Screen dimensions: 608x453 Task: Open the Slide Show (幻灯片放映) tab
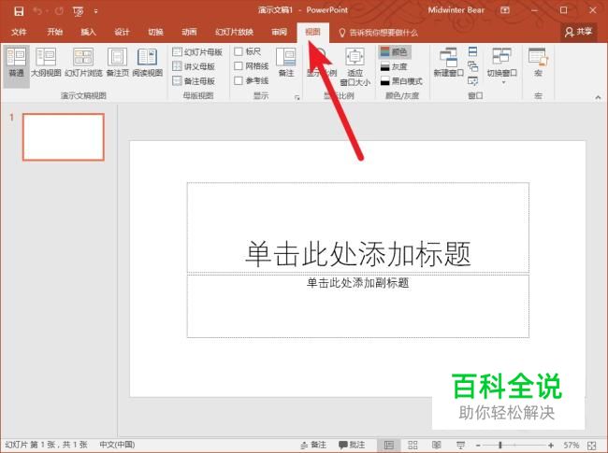234,32
